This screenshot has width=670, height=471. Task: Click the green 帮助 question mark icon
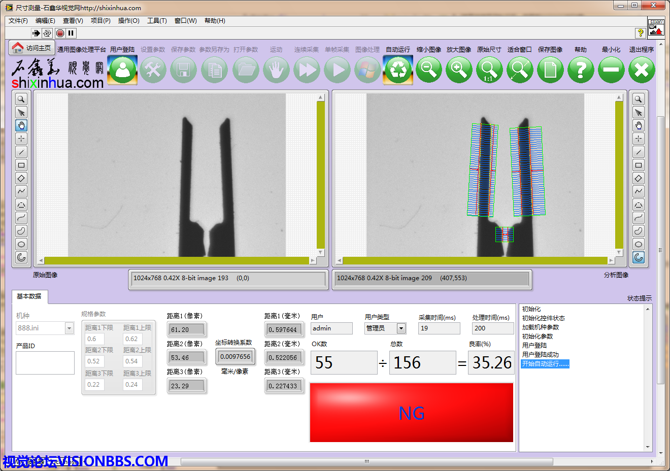[581, 70]
